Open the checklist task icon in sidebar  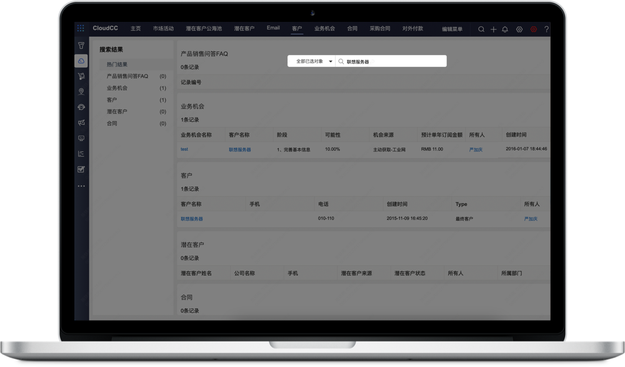pos(81,169)
